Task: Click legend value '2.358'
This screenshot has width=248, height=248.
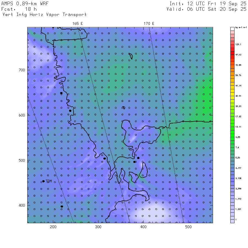Action: [x=238, y=189]
